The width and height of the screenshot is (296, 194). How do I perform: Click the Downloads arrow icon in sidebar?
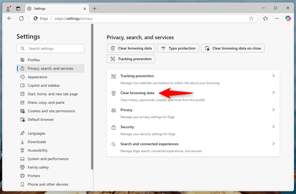point(22,142)
